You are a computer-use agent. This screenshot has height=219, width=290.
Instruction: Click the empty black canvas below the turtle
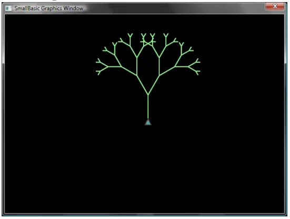148,166
